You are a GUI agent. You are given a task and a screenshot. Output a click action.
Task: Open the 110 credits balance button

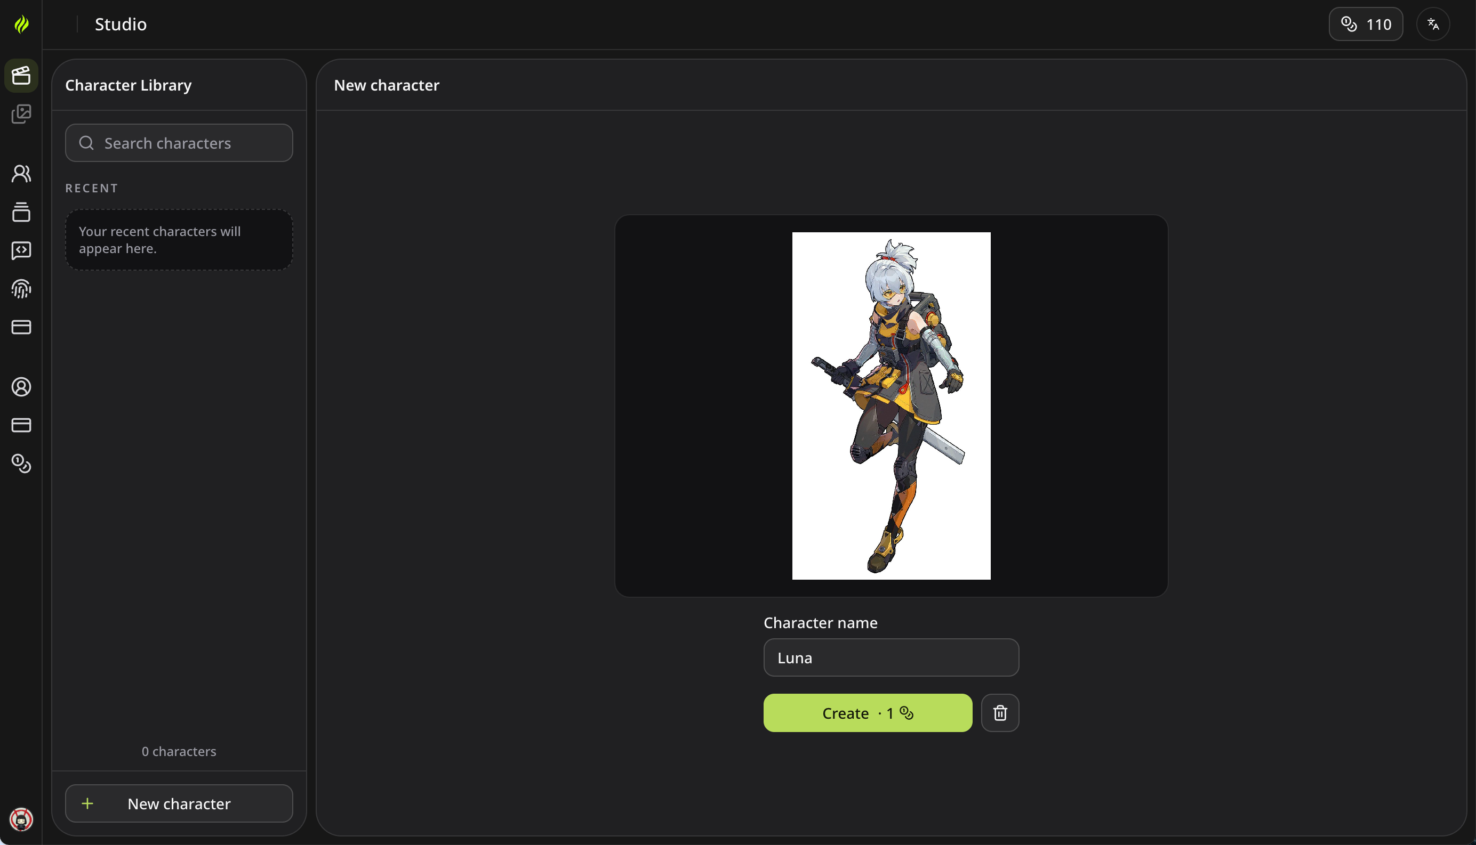pyautogui.click(x=1366, y=24)
